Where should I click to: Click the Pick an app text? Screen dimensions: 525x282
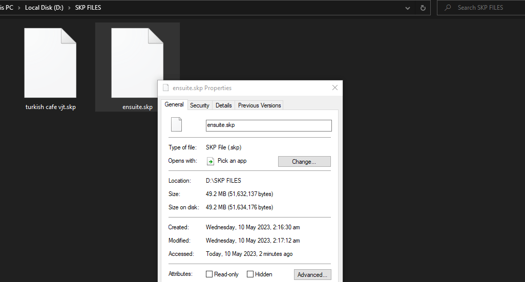pos(232,161)
